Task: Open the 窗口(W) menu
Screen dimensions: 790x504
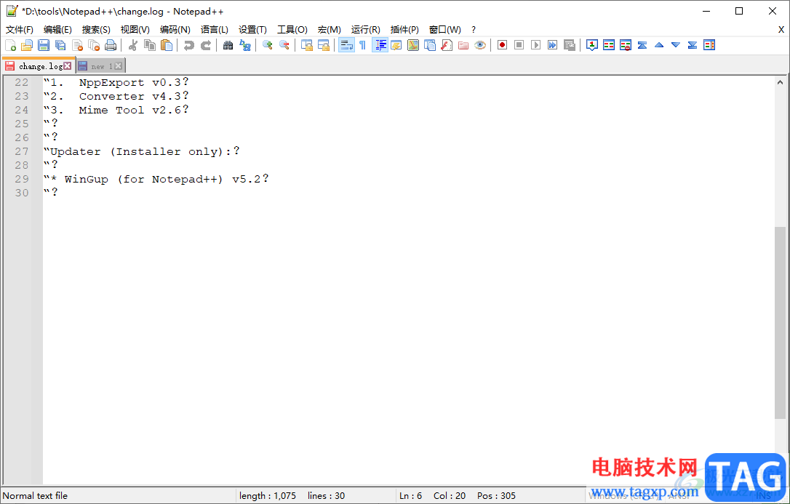Action: point(445,30)
